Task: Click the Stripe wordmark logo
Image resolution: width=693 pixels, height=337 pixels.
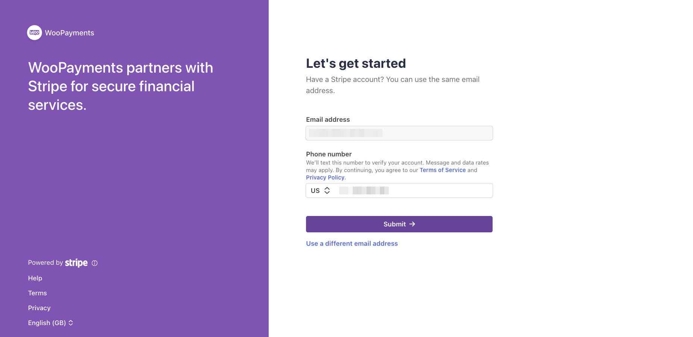Action: coord(76,263)
